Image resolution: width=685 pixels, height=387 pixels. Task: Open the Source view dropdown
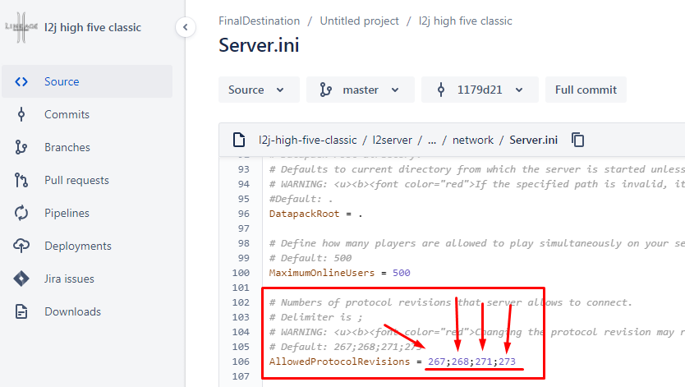pos(258,90)
